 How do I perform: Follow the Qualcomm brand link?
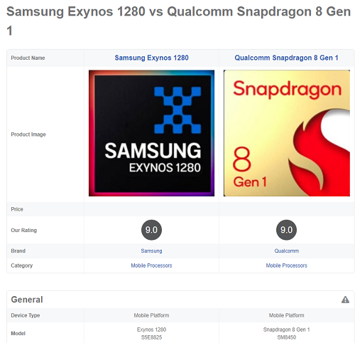point(286,250)
